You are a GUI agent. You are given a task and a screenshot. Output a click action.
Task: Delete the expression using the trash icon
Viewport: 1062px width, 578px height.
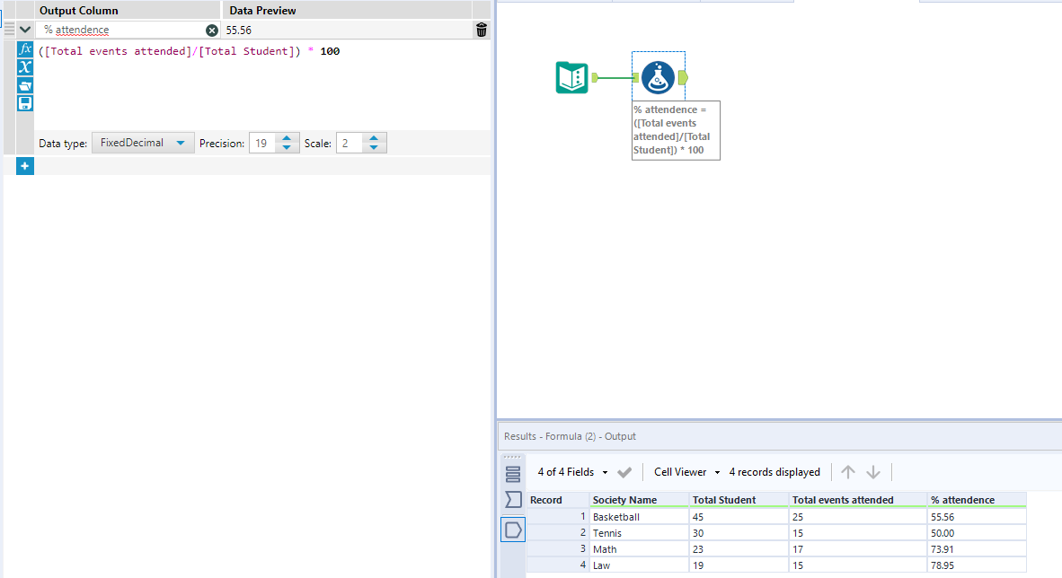tap(481, 29)
